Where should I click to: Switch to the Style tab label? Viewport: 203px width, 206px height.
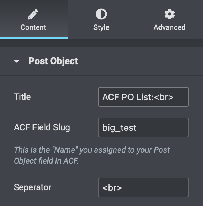101,27
